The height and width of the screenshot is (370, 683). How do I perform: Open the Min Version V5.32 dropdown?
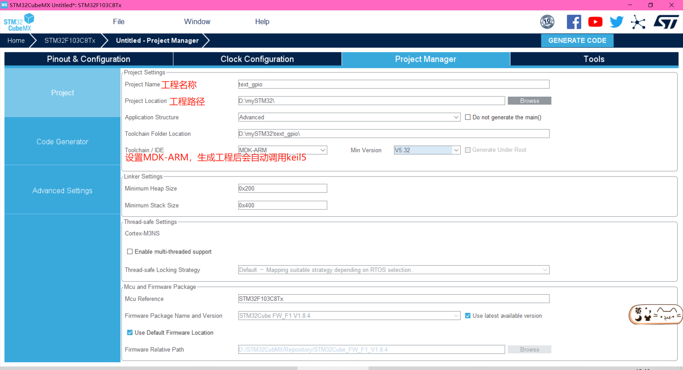[427, 150]
